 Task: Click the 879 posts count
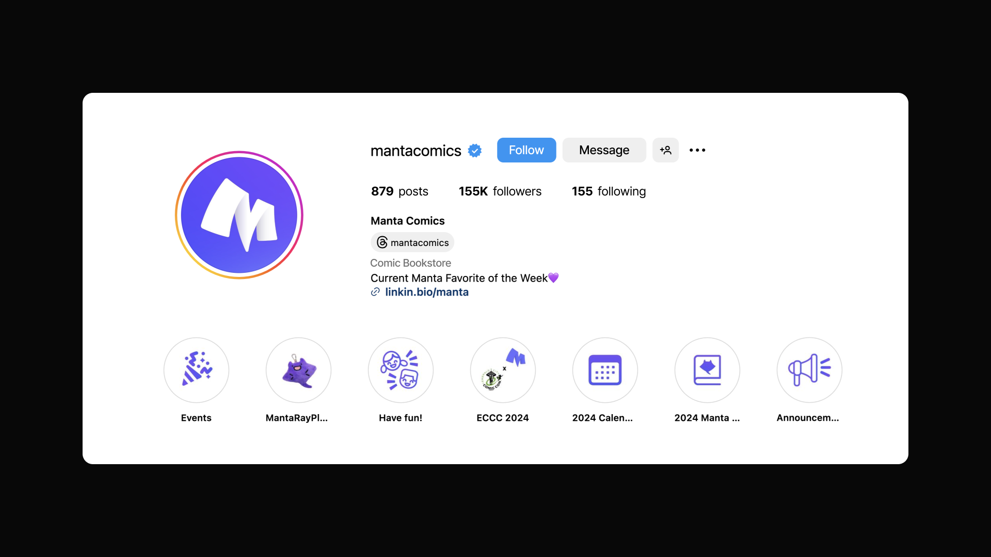click(x=399, y=191)
